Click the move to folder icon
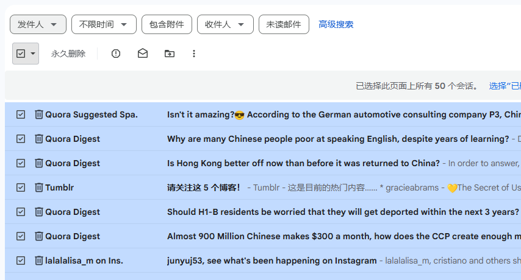The width and height of the screenshot is (521, 280). 170,54
